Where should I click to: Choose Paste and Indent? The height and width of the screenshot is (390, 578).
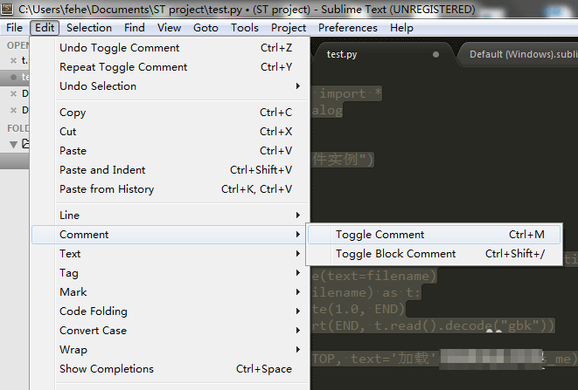170,169
